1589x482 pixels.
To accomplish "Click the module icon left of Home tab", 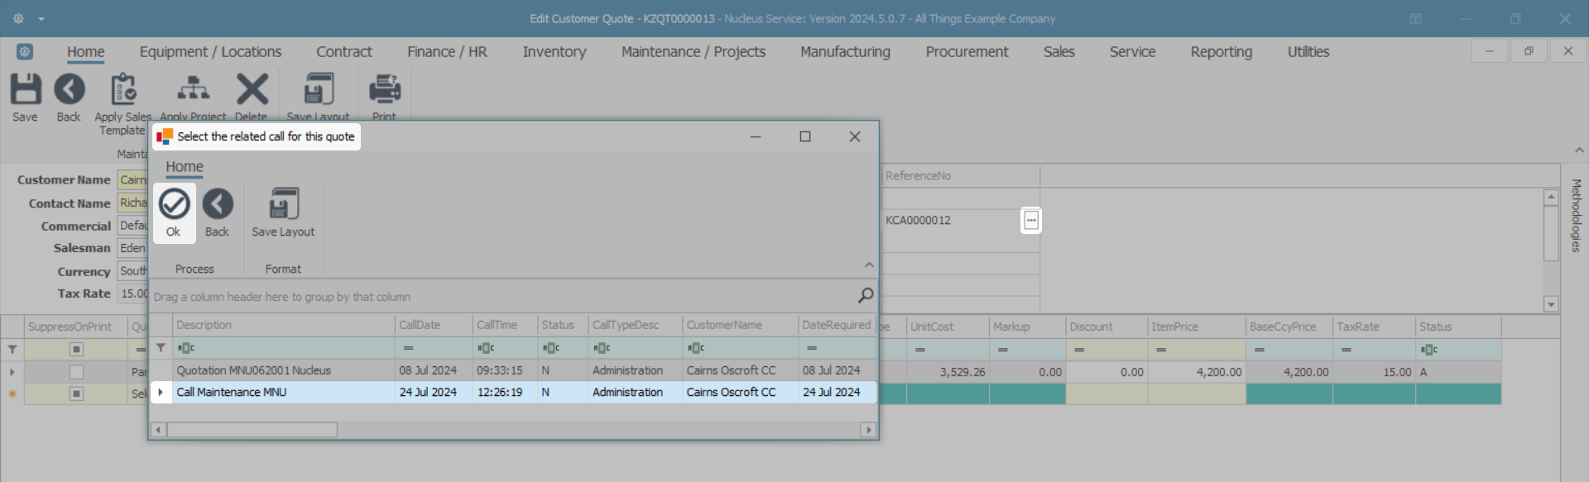I will [x=25, y=51].
